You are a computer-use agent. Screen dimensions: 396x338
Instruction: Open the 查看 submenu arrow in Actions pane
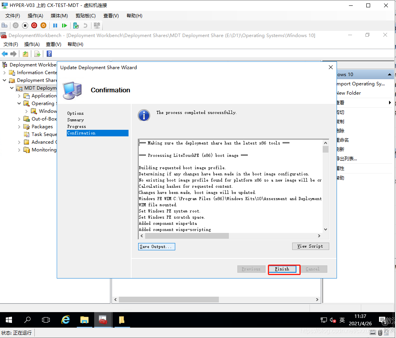pos(390,103)
